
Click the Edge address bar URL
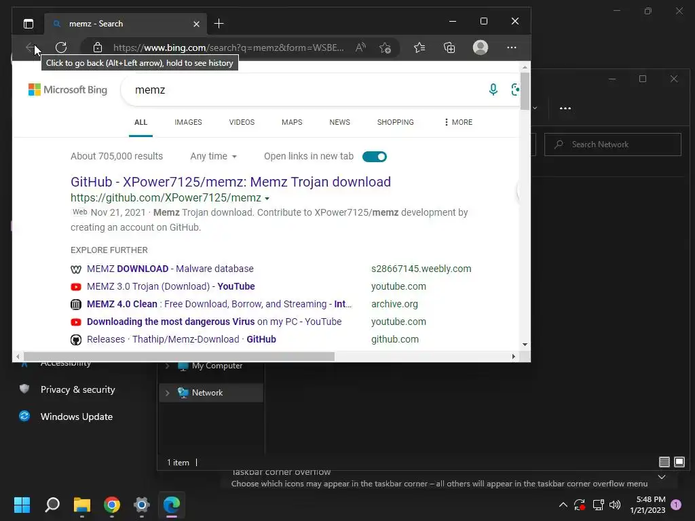[228, 47]
